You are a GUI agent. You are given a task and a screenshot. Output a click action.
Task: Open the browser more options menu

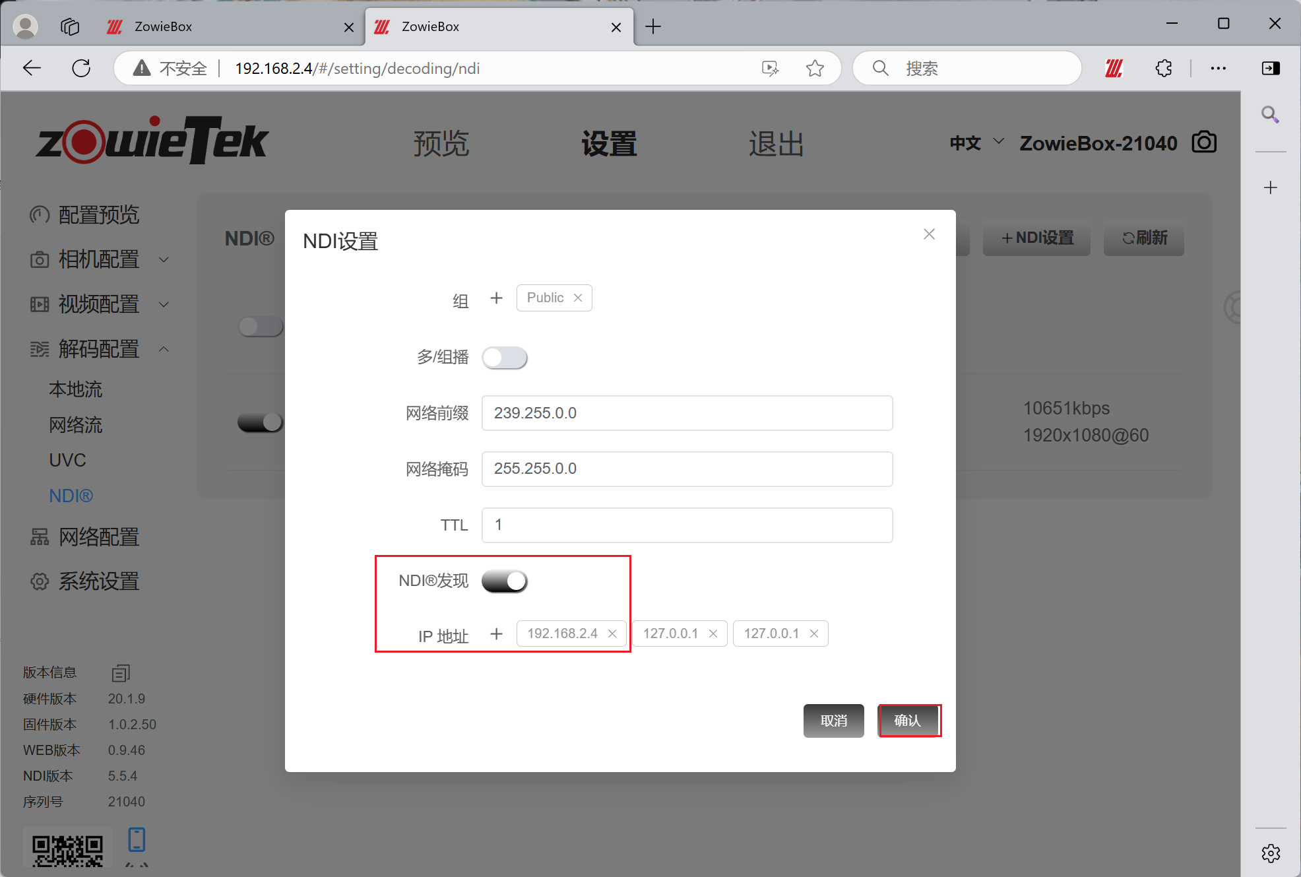pyautogui.click(x=1218, y=68)
